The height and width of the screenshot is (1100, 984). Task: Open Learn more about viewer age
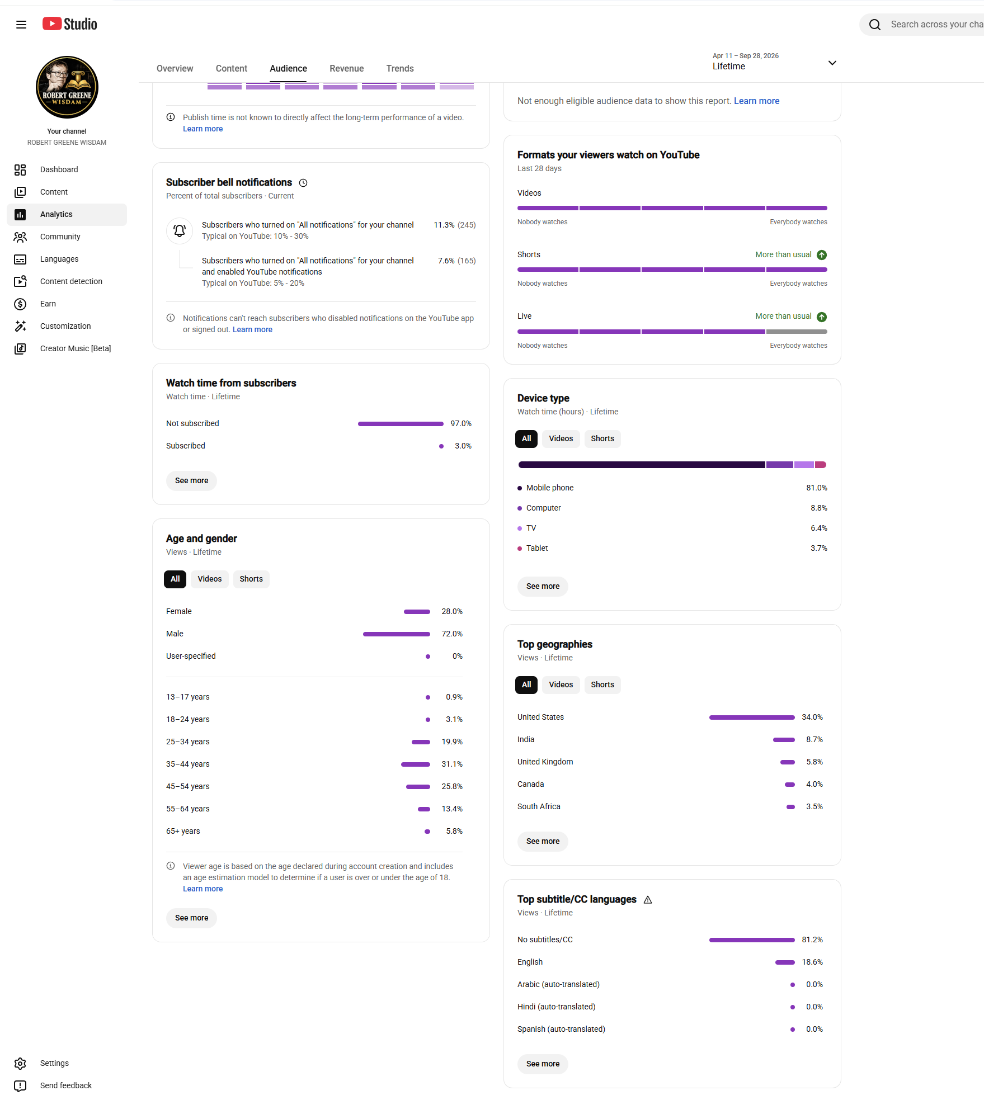[203, 889]
